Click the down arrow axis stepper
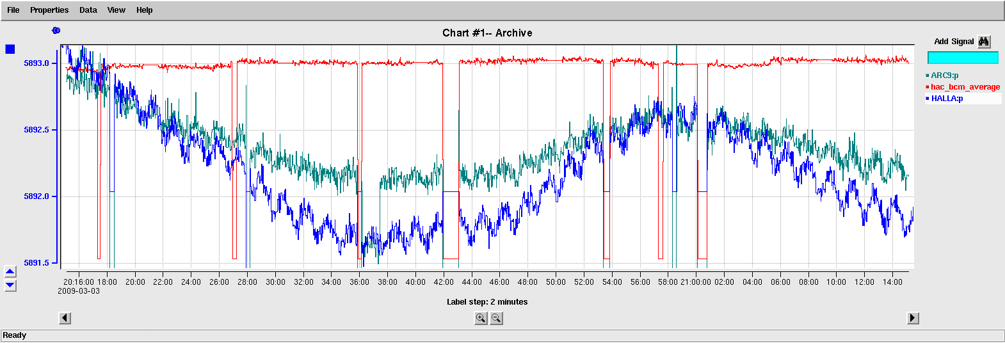 click(x=10, y=285)
